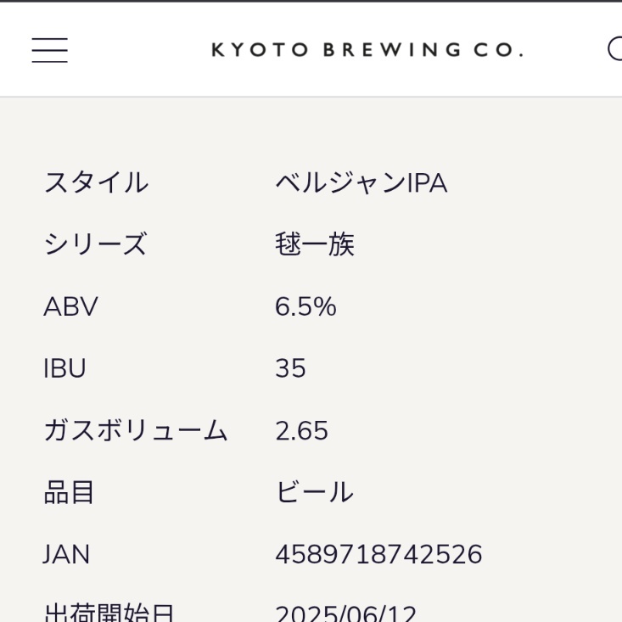Click the 2025/06/12 shipping date
Viewport: 622px width, 622px height.
pyautogui.click(x=346, y=614)
